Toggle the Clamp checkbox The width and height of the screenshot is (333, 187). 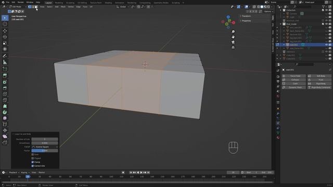pyautogui.click(x=32, y=162)
